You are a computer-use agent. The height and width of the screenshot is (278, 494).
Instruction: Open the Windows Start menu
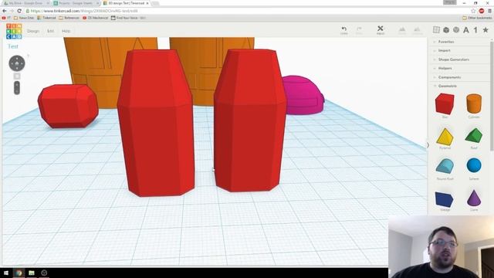(x=6, y=273)
